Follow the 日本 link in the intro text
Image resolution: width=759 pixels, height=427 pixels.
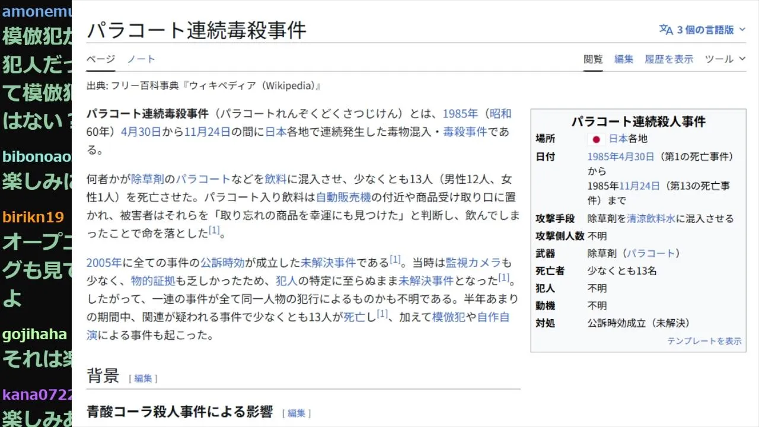[275, 132]
